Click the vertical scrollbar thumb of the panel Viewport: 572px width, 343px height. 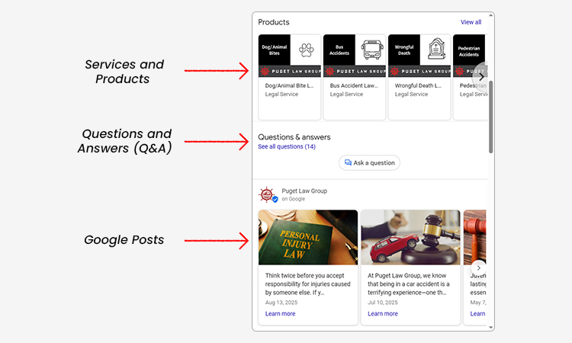491,114
